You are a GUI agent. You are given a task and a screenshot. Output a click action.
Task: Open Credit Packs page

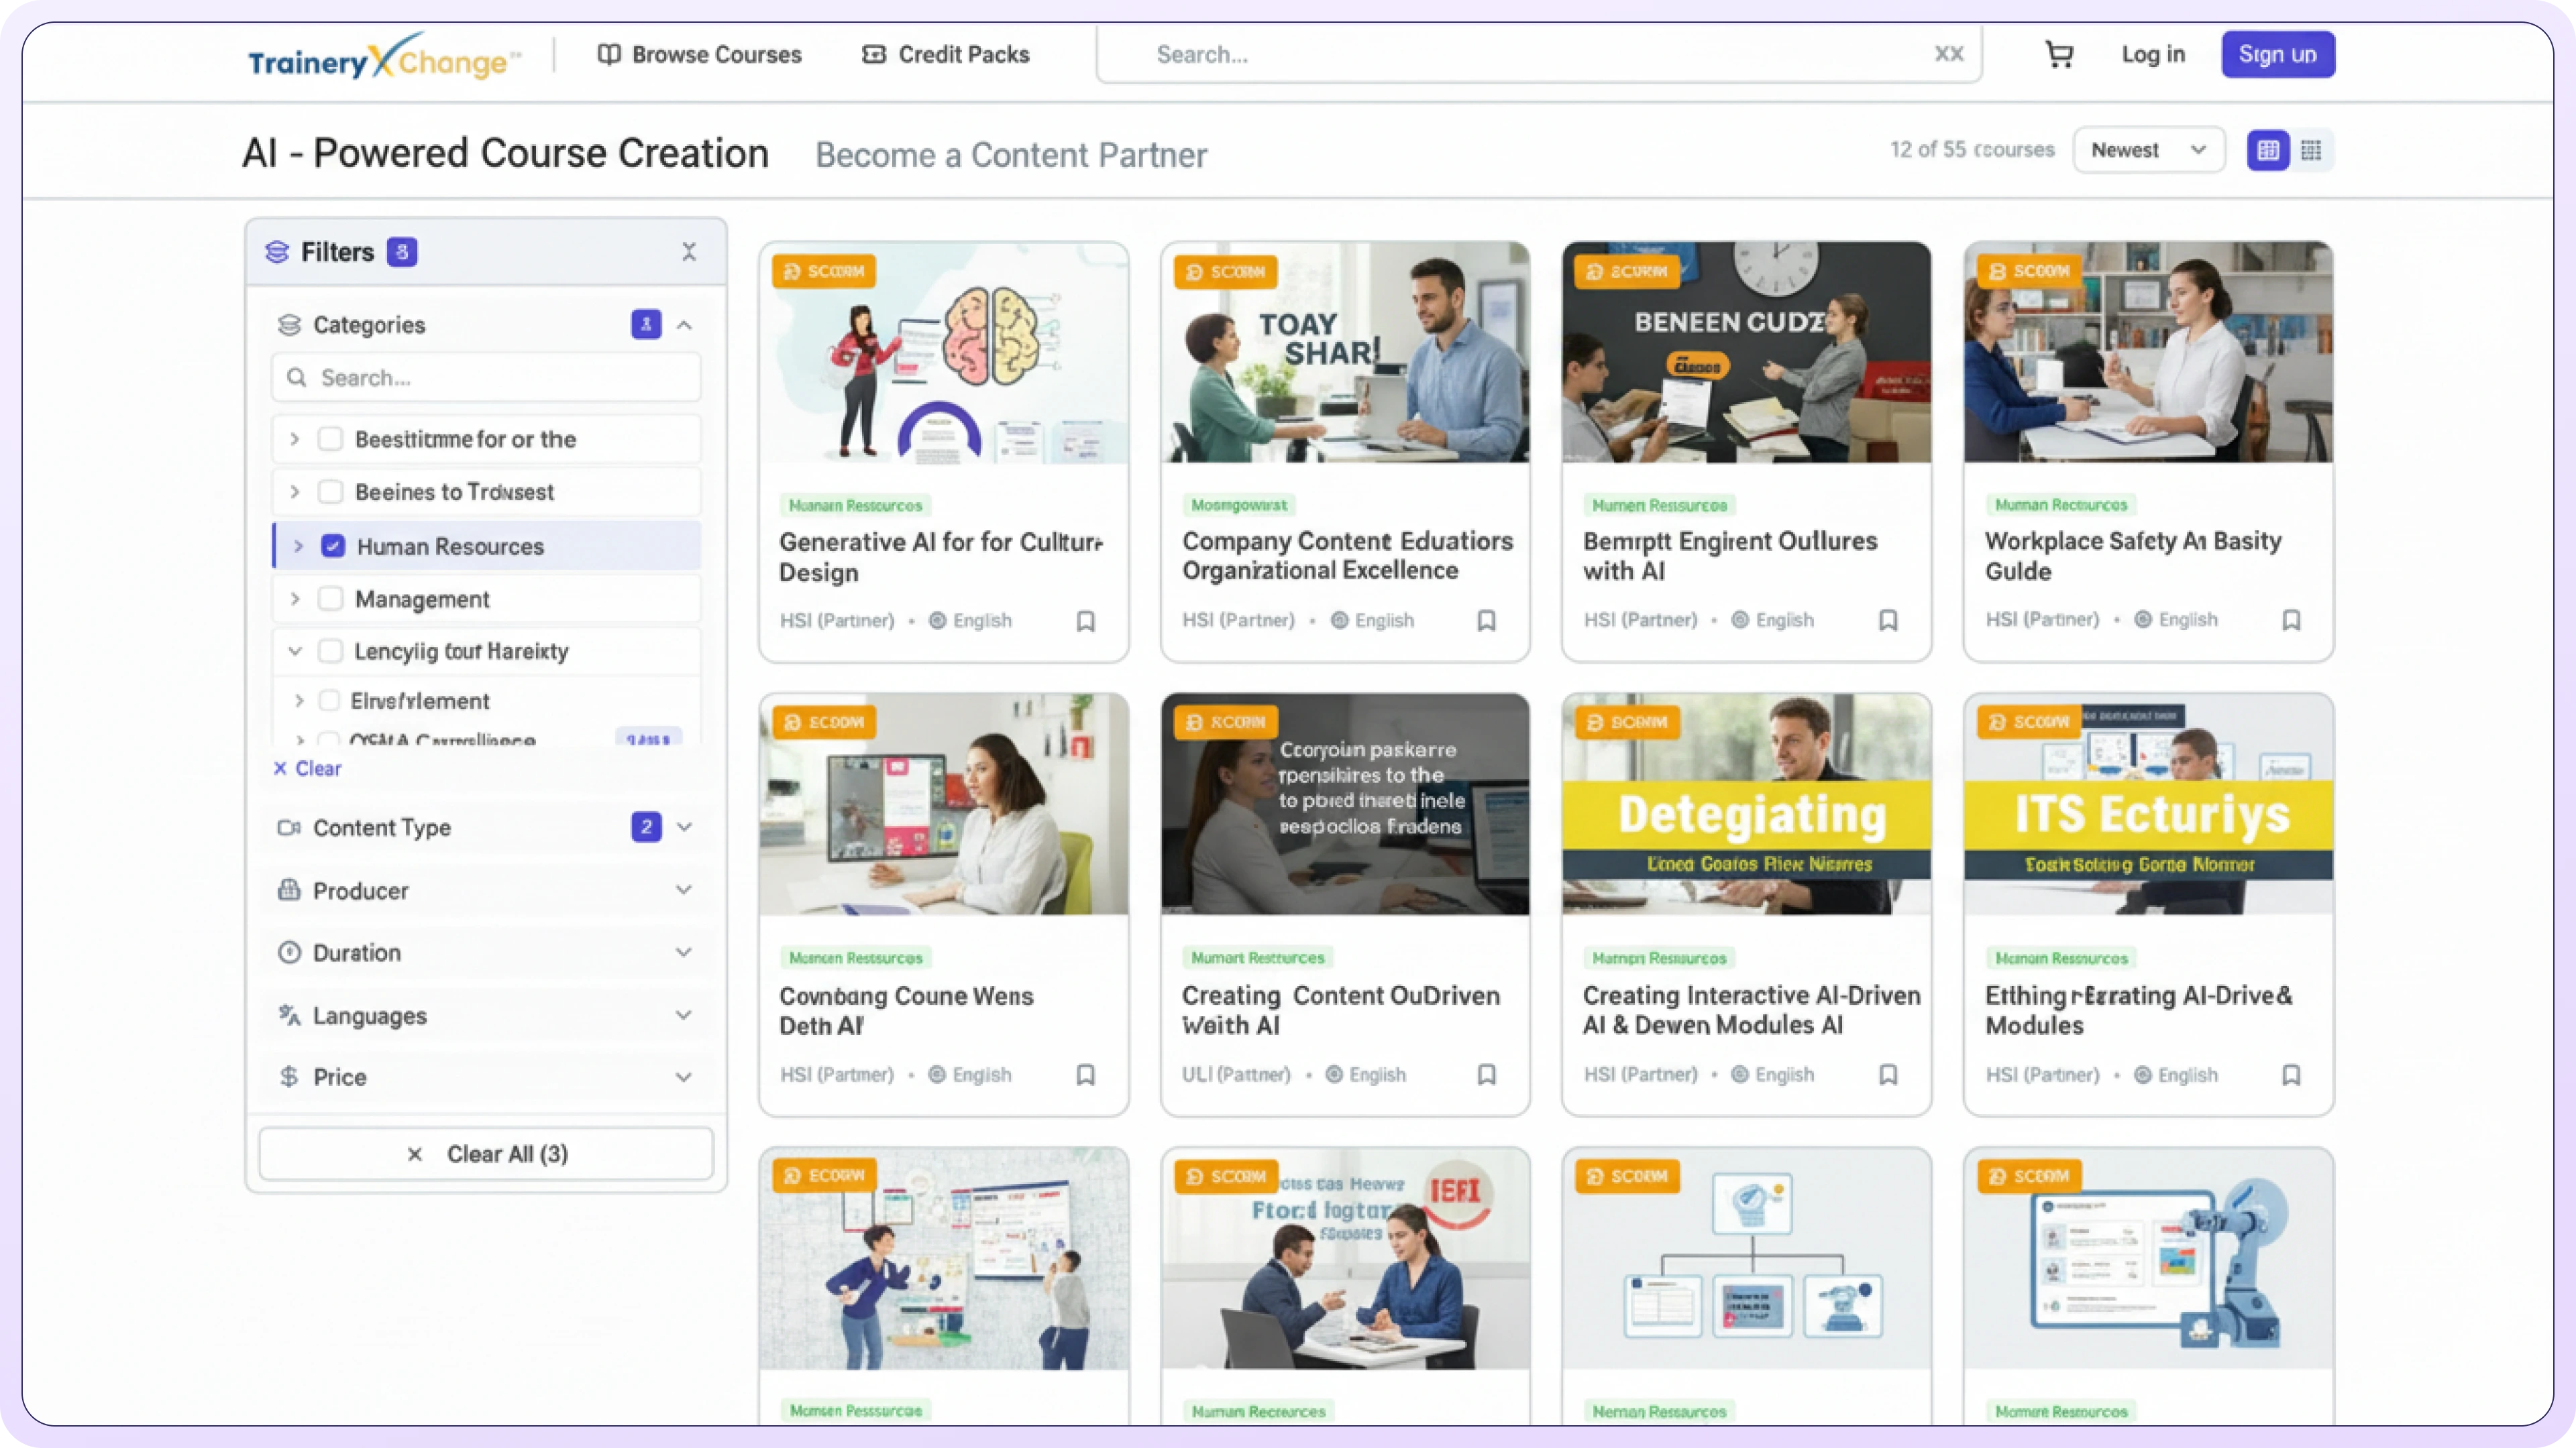[x=946, y=55]
